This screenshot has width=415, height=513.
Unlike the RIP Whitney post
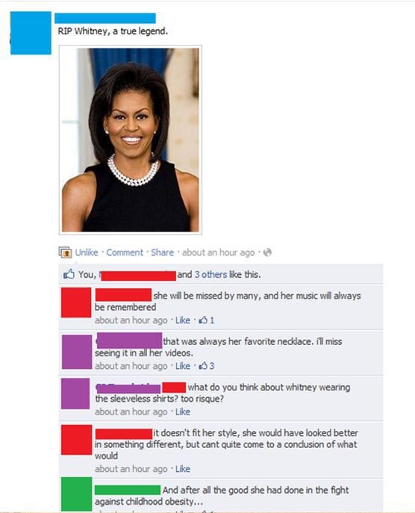[x=87, y=252]
